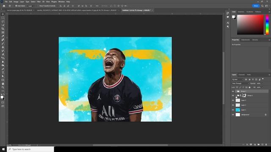Add a layer mask from Layers footer
271x152 pixels.
click(251, 144)
